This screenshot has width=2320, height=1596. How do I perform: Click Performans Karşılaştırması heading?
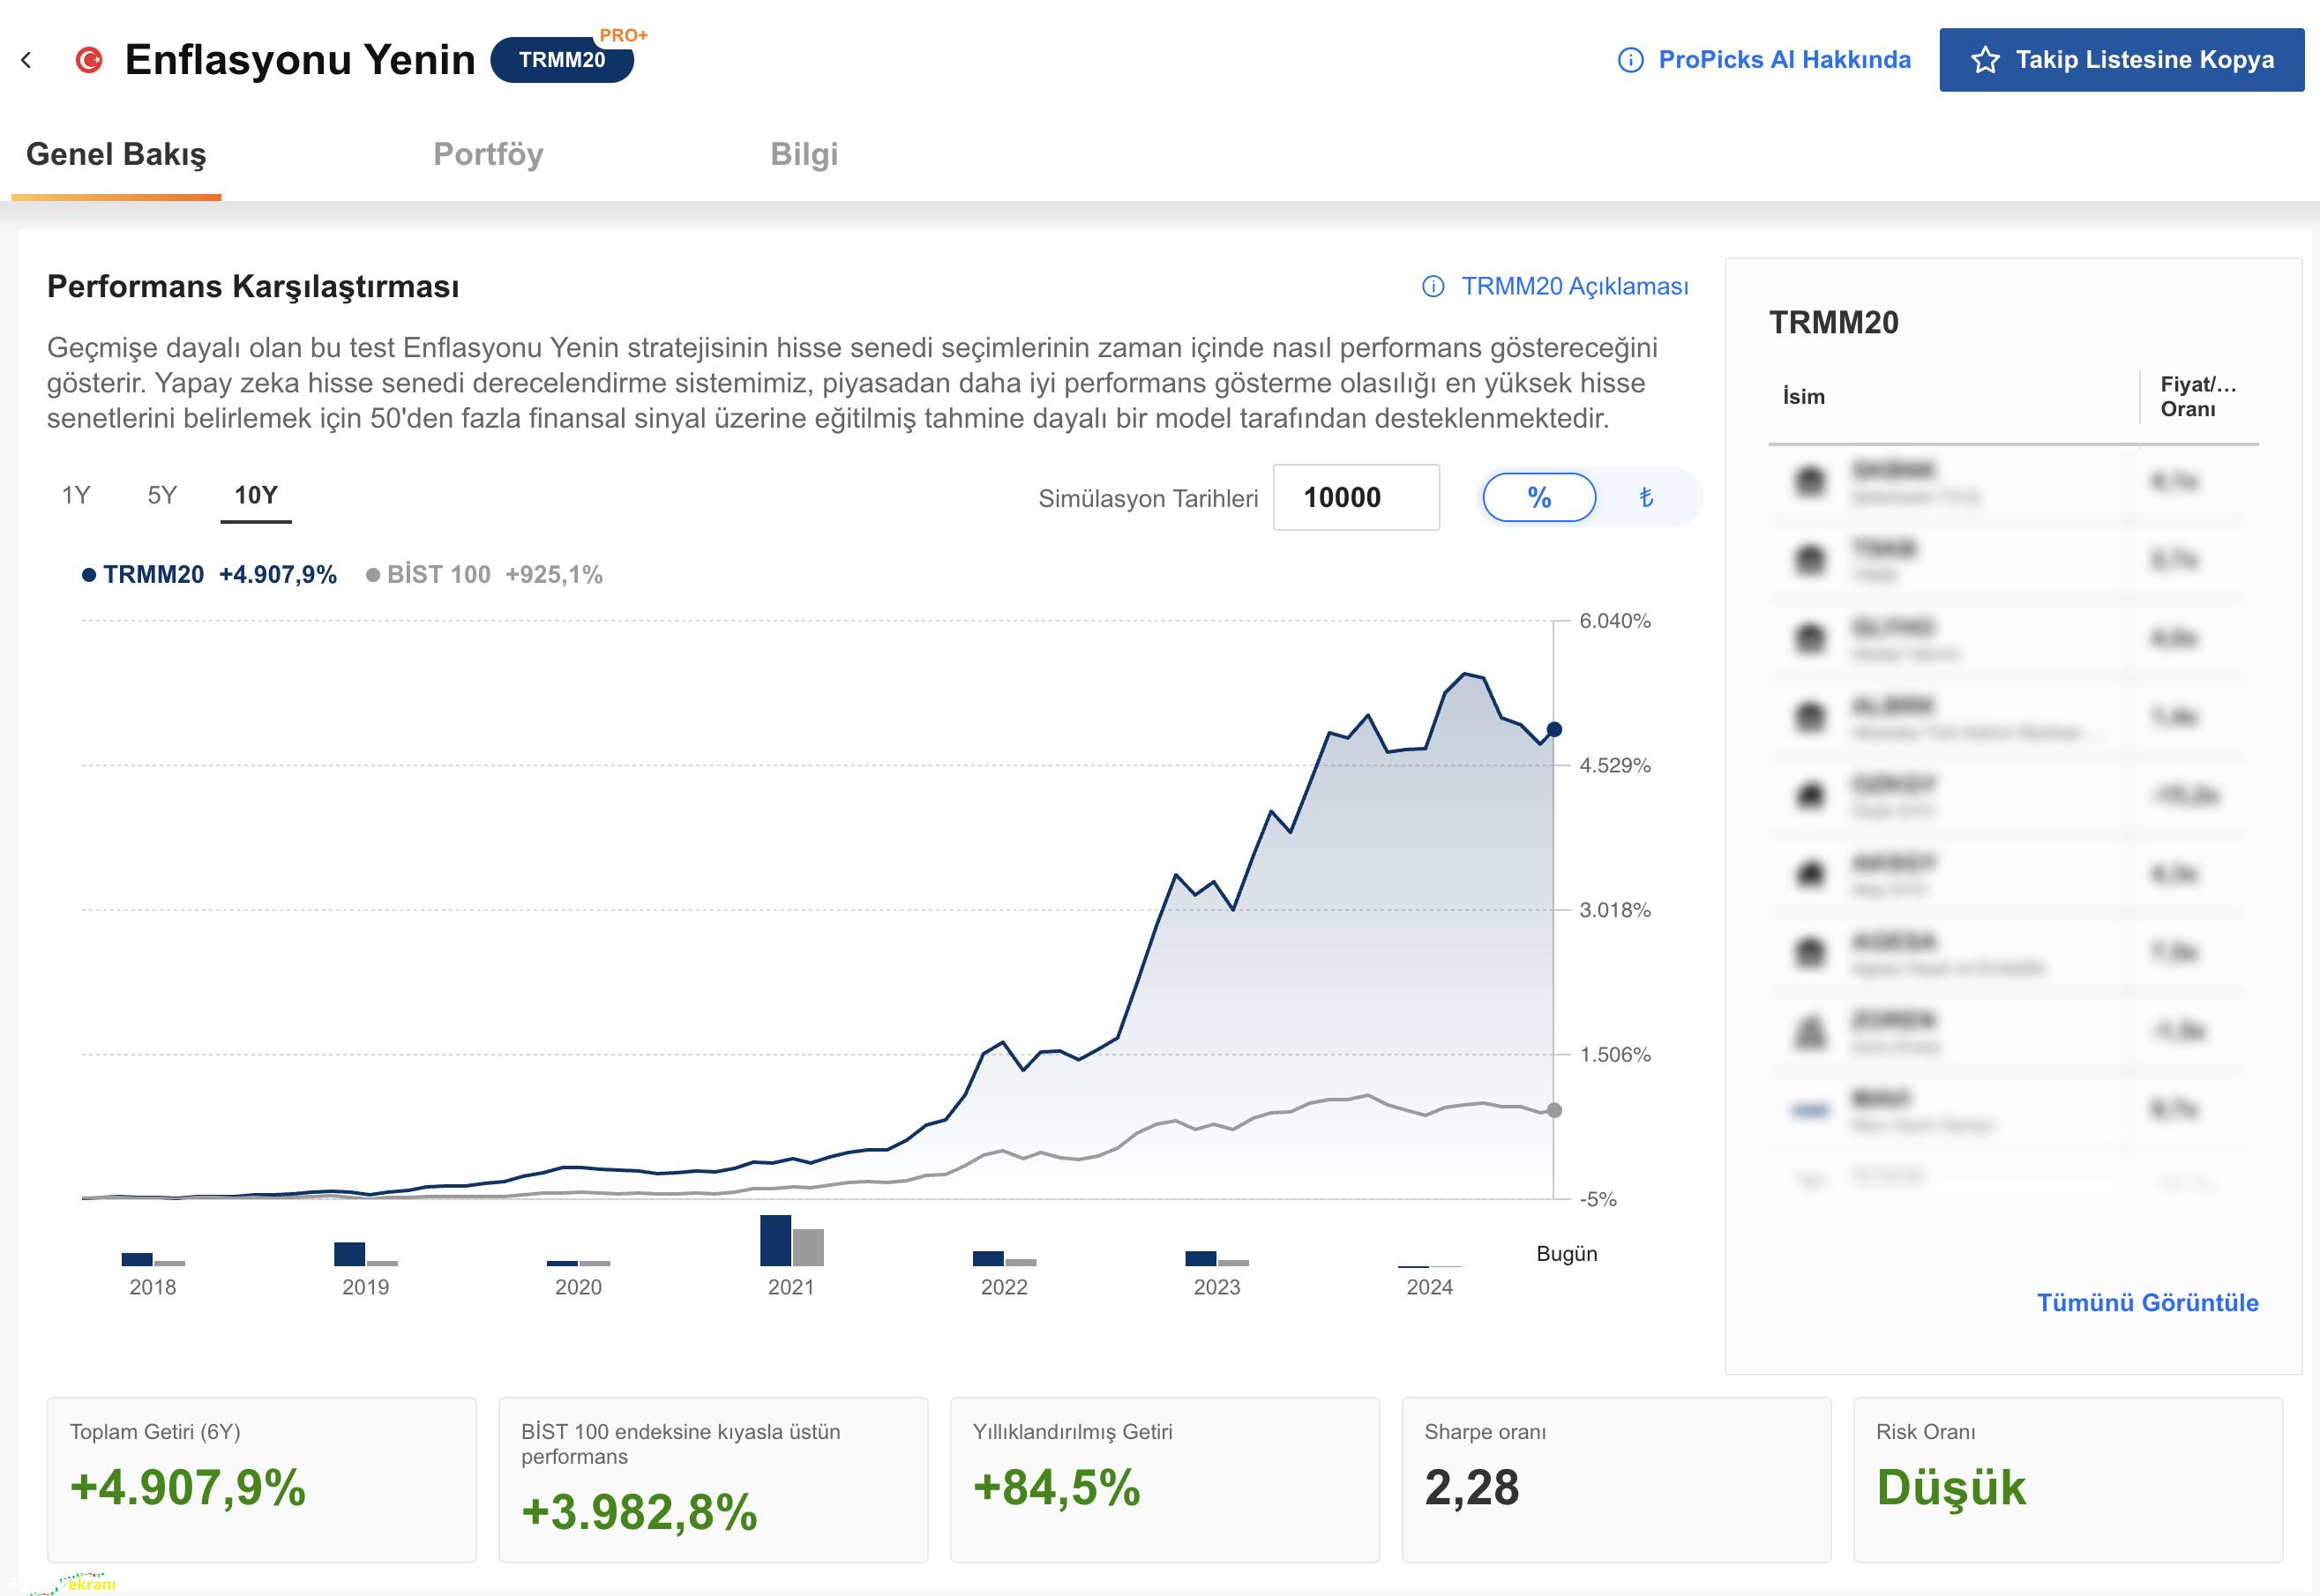[x=253, y=287]
